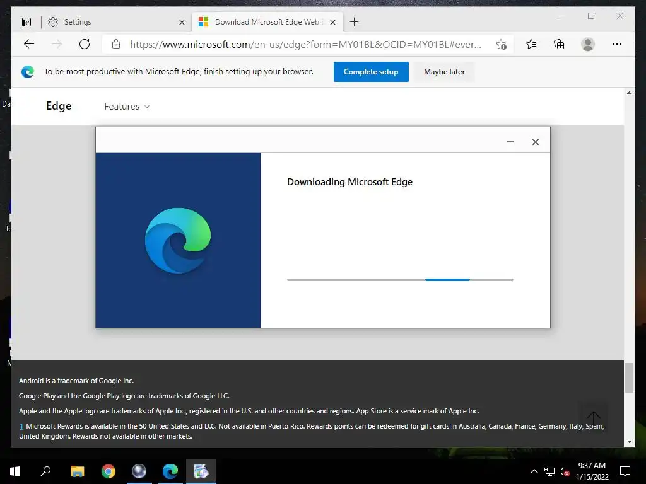Open the tab actions menu icon
The height and width of the screenshot is (484, 646).
click(x=26, y=22)
